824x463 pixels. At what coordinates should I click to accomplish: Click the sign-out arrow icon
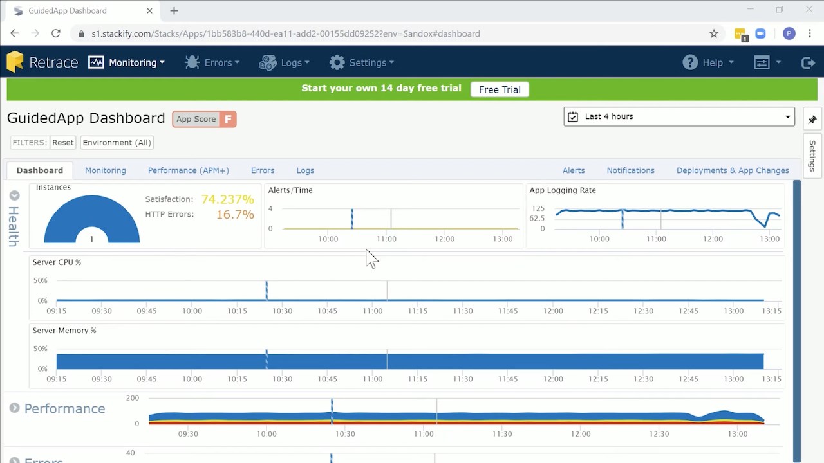[808, 62]
